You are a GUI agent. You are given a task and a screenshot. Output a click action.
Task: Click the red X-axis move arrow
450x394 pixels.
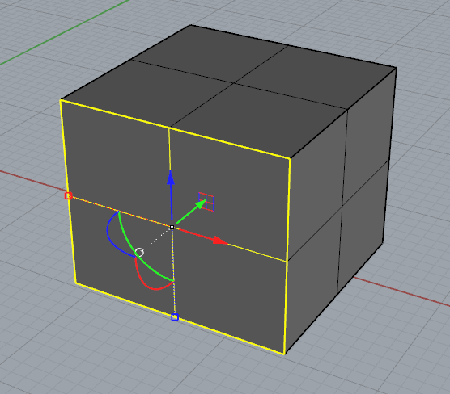(220, 241)
